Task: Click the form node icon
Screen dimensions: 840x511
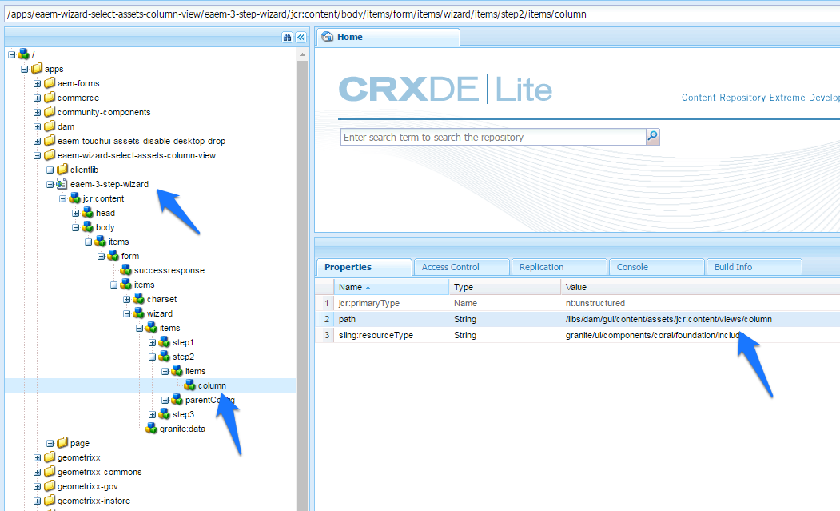Action: coord(113,257)
